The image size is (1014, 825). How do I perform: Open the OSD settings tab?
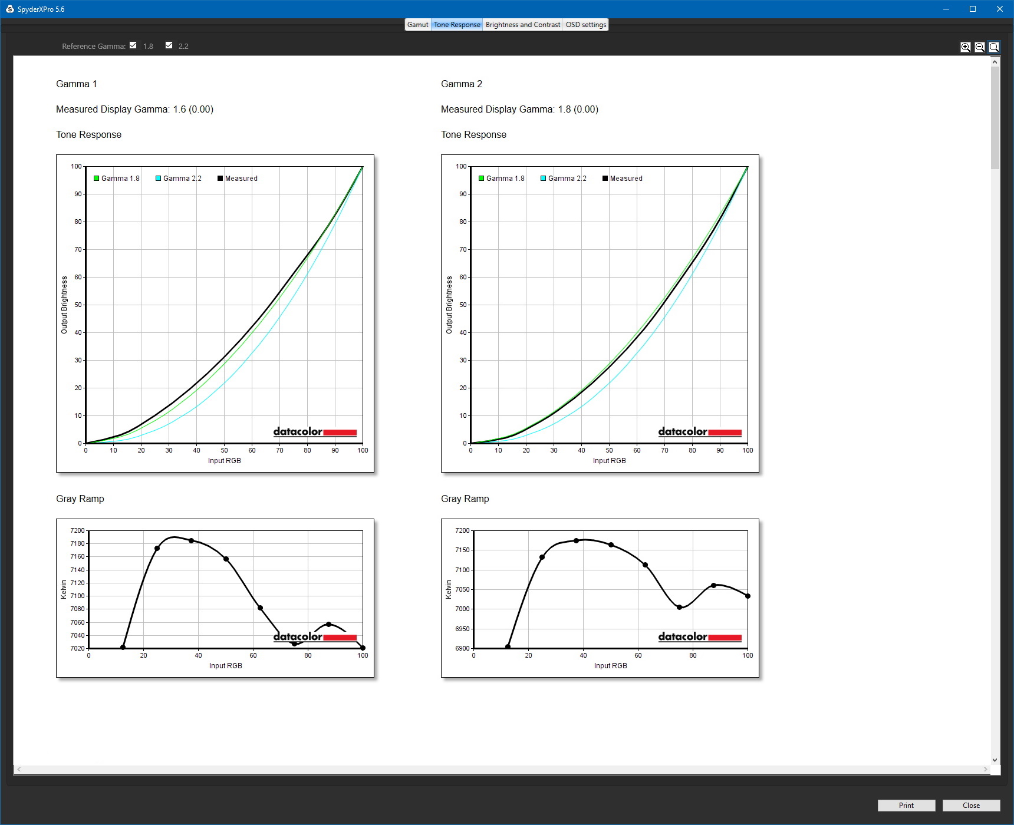[586, 25]
